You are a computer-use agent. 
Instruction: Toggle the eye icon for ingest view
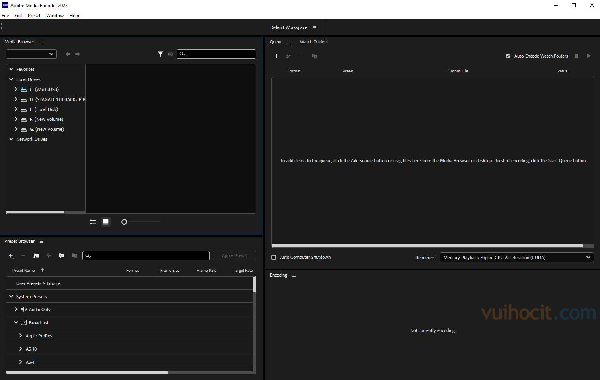coord(170,54)
